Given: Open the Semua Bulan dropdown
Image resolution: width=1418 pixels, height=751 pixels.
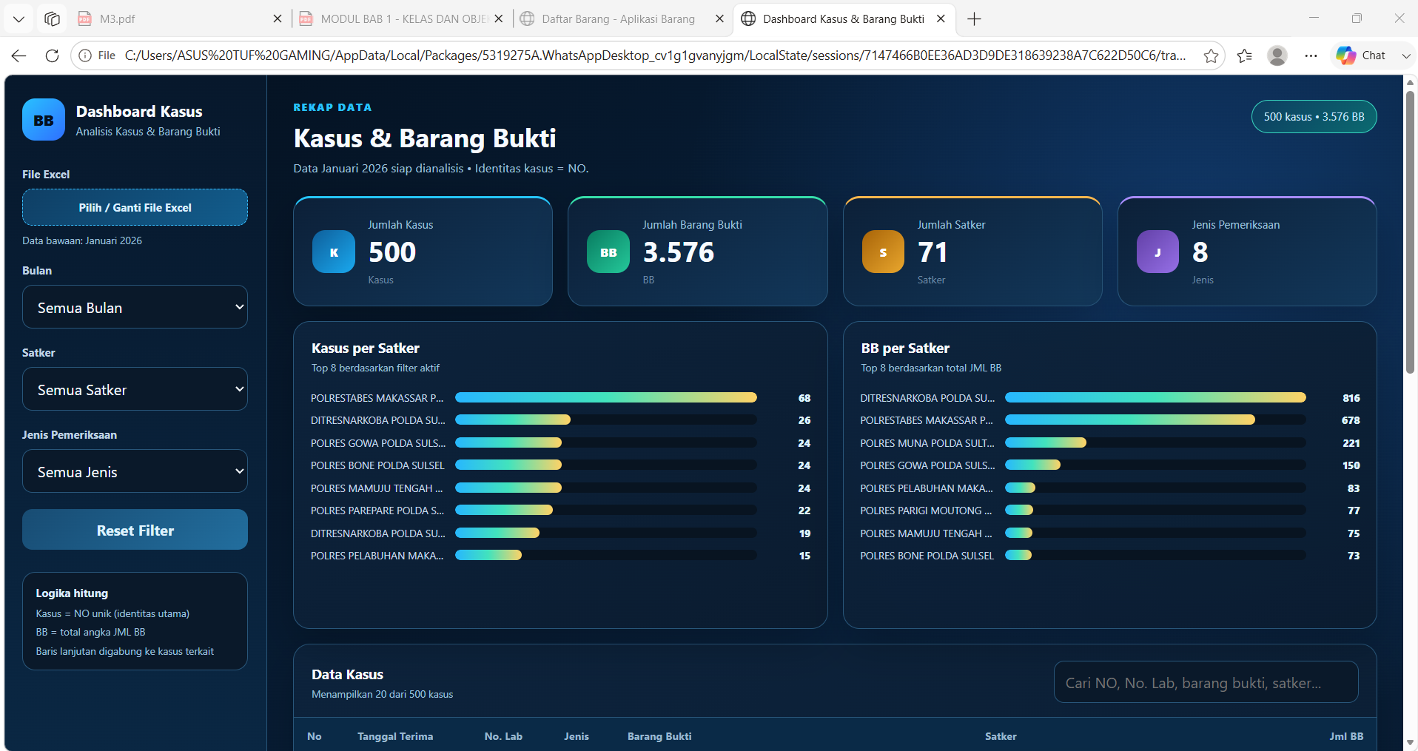Looking at the screenshot, I should [x=135, y=307].
